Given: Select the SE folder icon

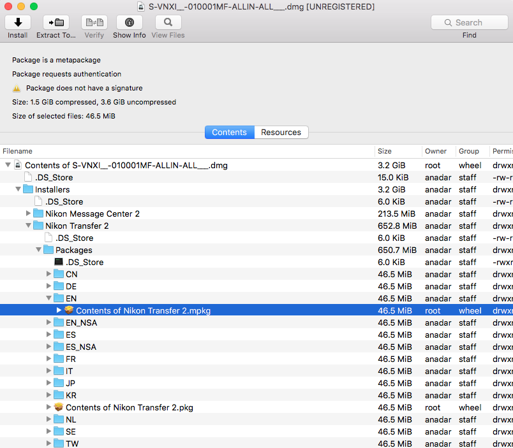Looking at the screenshot, I should click(x=59, y=431).
